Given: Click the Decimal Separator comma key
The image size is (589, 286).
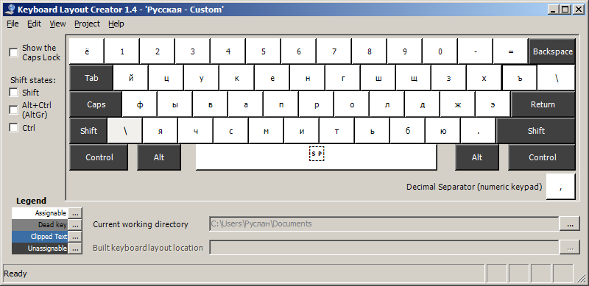Looking at the screenshot, I should 560,186.
